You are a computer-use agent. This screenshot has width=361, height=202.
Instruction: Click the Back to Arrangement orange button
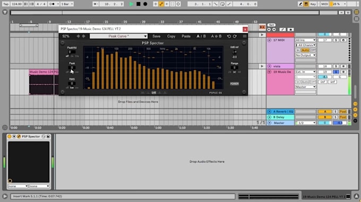click(x=262, y=27)
